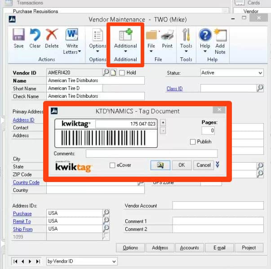
Task: Follow the Remit To link
Action: (x=22, y=221)
